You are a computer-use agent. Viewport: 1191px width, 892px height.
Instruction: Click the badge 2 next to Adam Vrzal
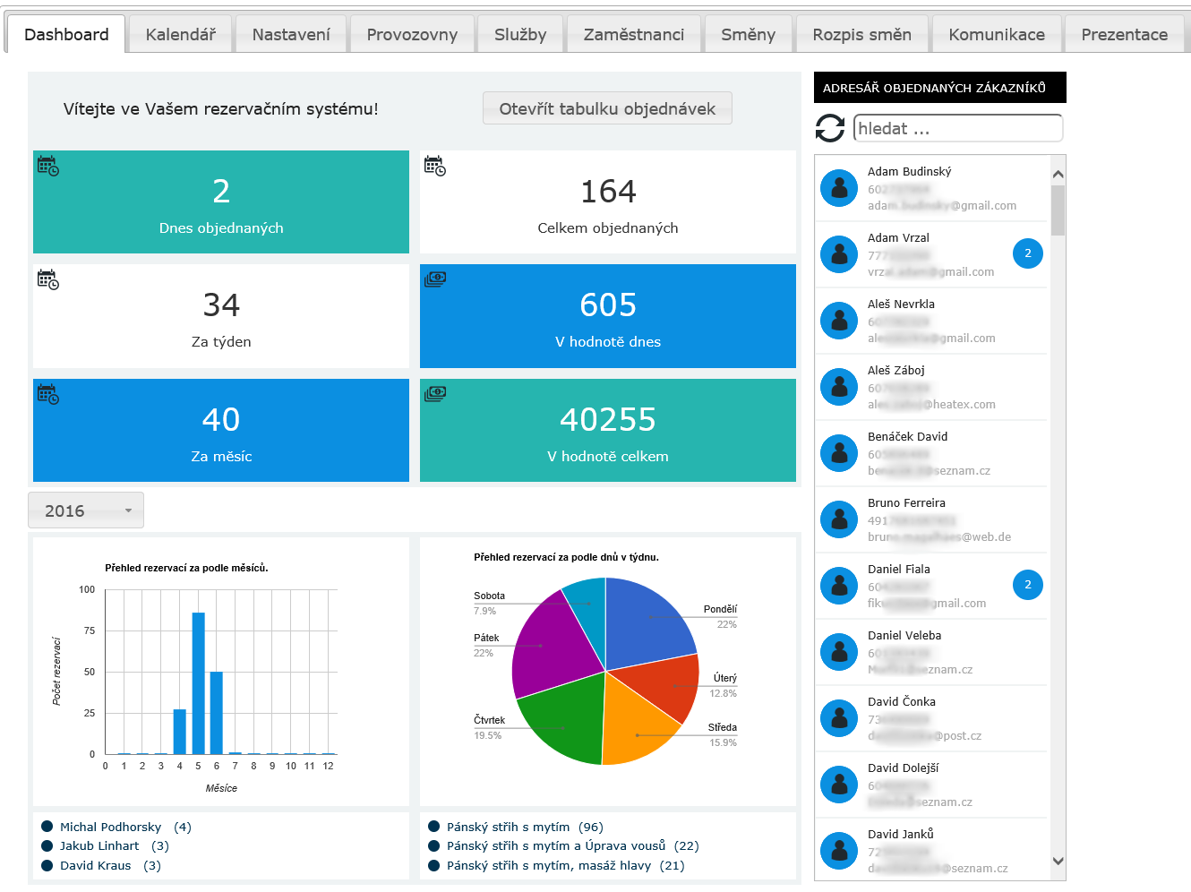click(x=1028, y=253)
